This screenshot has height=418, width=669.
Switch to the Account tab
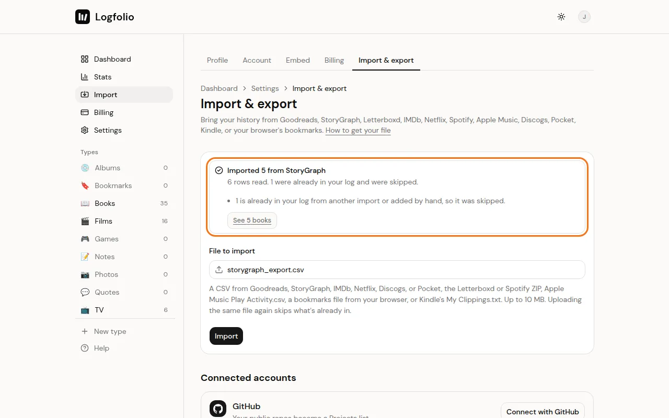pyautogui.click(x=257, y=60)
